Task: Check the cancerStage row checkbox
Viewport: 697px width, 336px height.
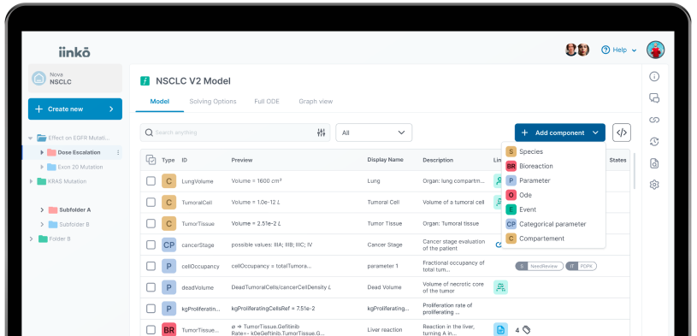Action: (151, 245)
